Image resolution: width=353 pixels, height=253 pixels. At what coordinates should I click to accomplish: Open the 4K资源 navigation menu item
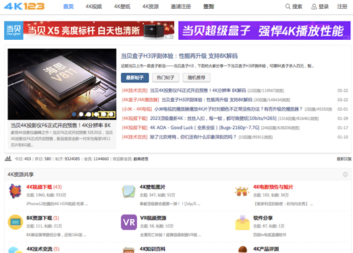click(x=151, y=7)
